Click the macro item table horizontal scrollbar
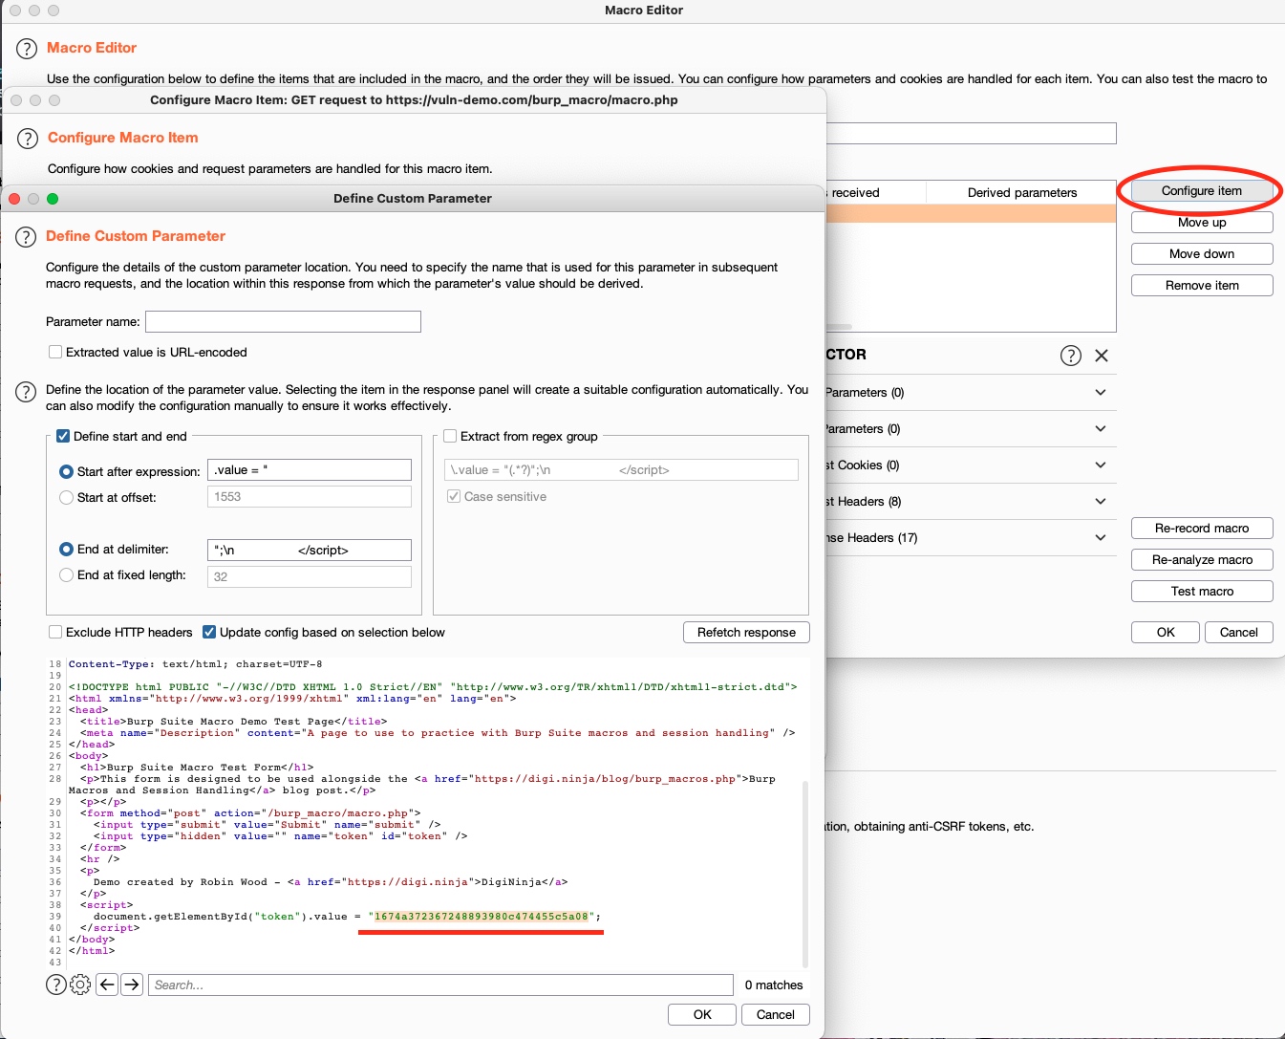 pos(839,327)
